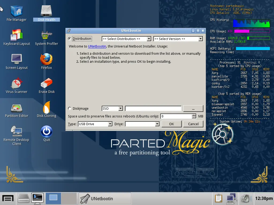Image resolution: width=274 pixels, height=205 pixels.
Task: Open the Virus Scanner desktop icon
Action: click(x=17, y=85)
